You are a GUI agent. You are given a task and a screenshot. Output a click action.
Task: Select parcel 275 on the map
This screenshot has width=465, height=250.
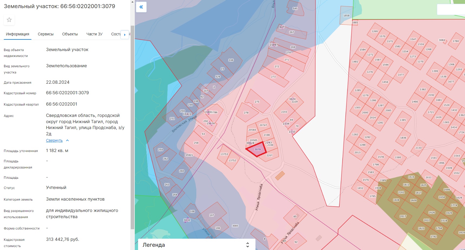tap(257, 102)
